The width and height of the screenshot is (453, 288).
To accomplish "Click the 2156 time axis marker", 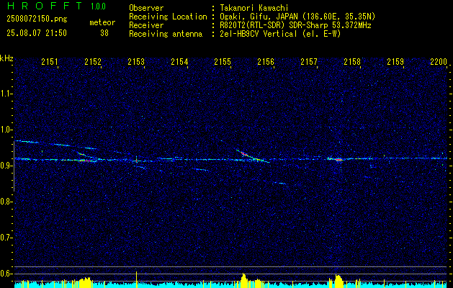I will [x=266, y=61].
